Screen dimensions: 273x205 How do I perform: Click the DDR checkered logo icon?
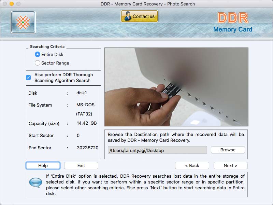23,22
